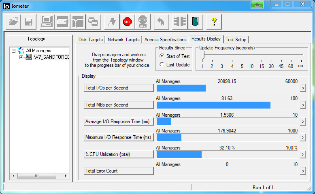The height and width of the screenshot is (194, 315).
Task: Start a new manager
Action: click(x=47, y=21)
